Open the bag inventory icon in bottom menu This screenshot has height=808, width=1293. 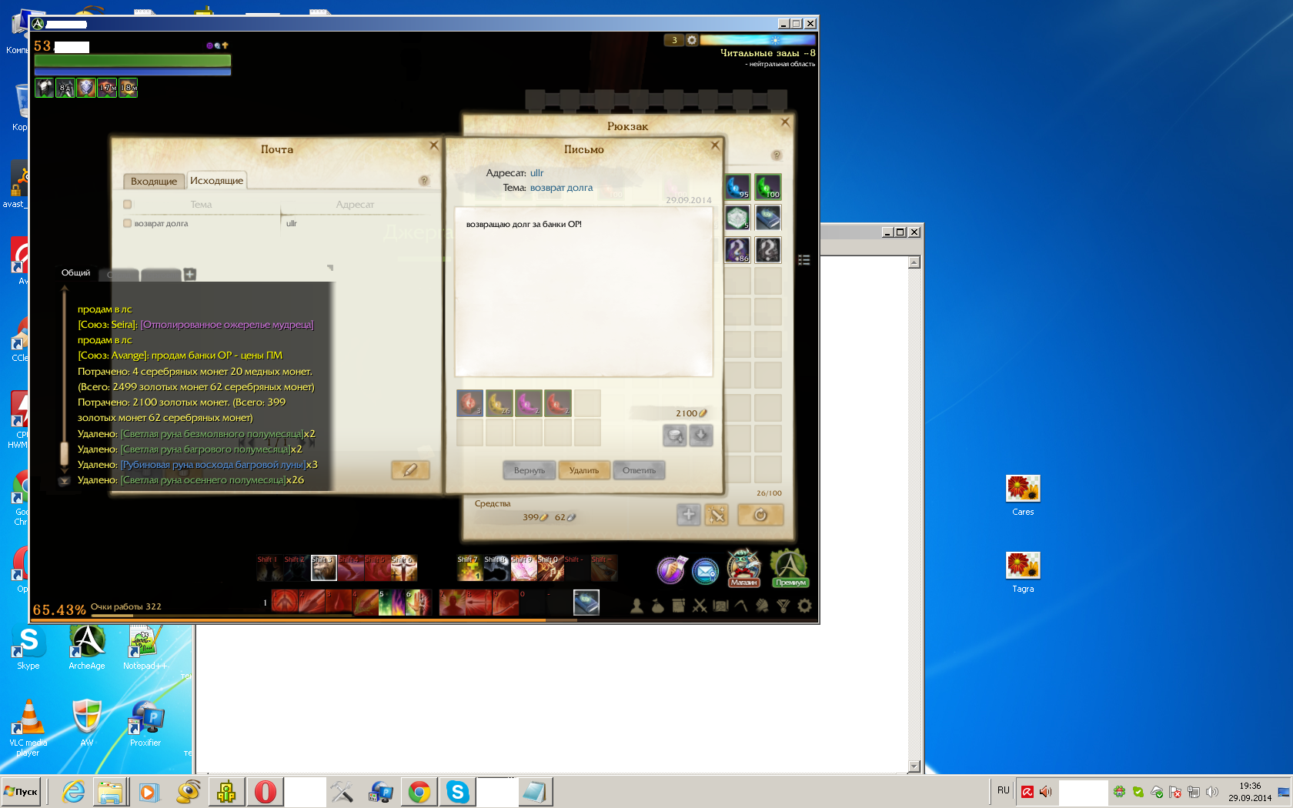657,606
